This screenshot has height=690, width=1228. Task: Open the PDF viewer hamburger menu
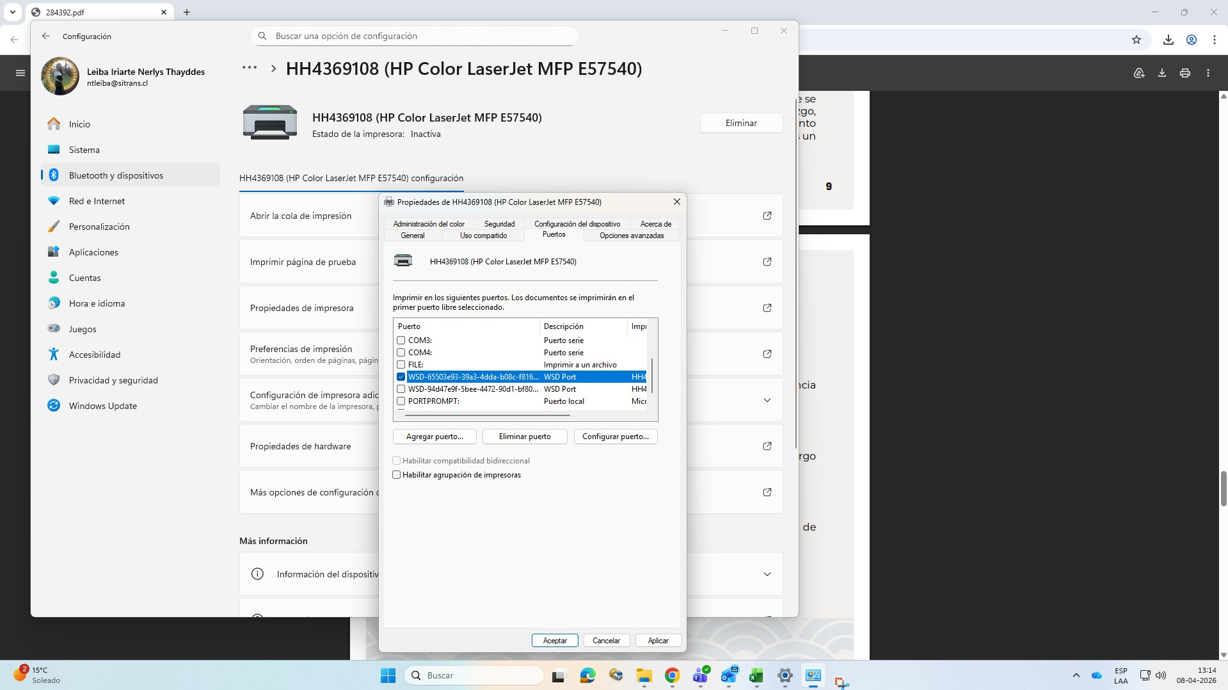(20, 73)
